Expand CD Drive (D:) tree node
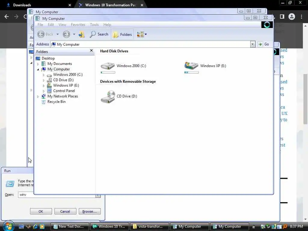 coord(44,80)
